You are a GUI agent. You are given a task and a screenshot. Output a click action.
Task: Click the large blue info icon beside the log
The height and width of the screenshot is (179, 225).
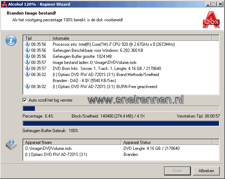pos(11,40)
